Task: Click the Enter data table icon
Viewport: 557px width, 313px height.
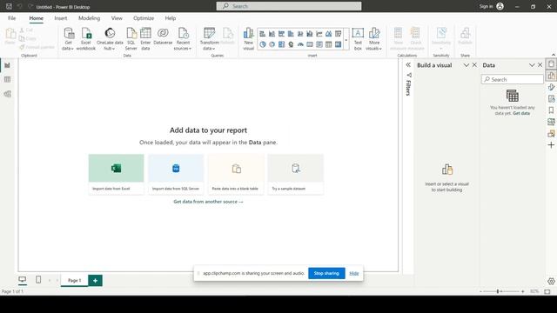Action: tap(145, 38)
